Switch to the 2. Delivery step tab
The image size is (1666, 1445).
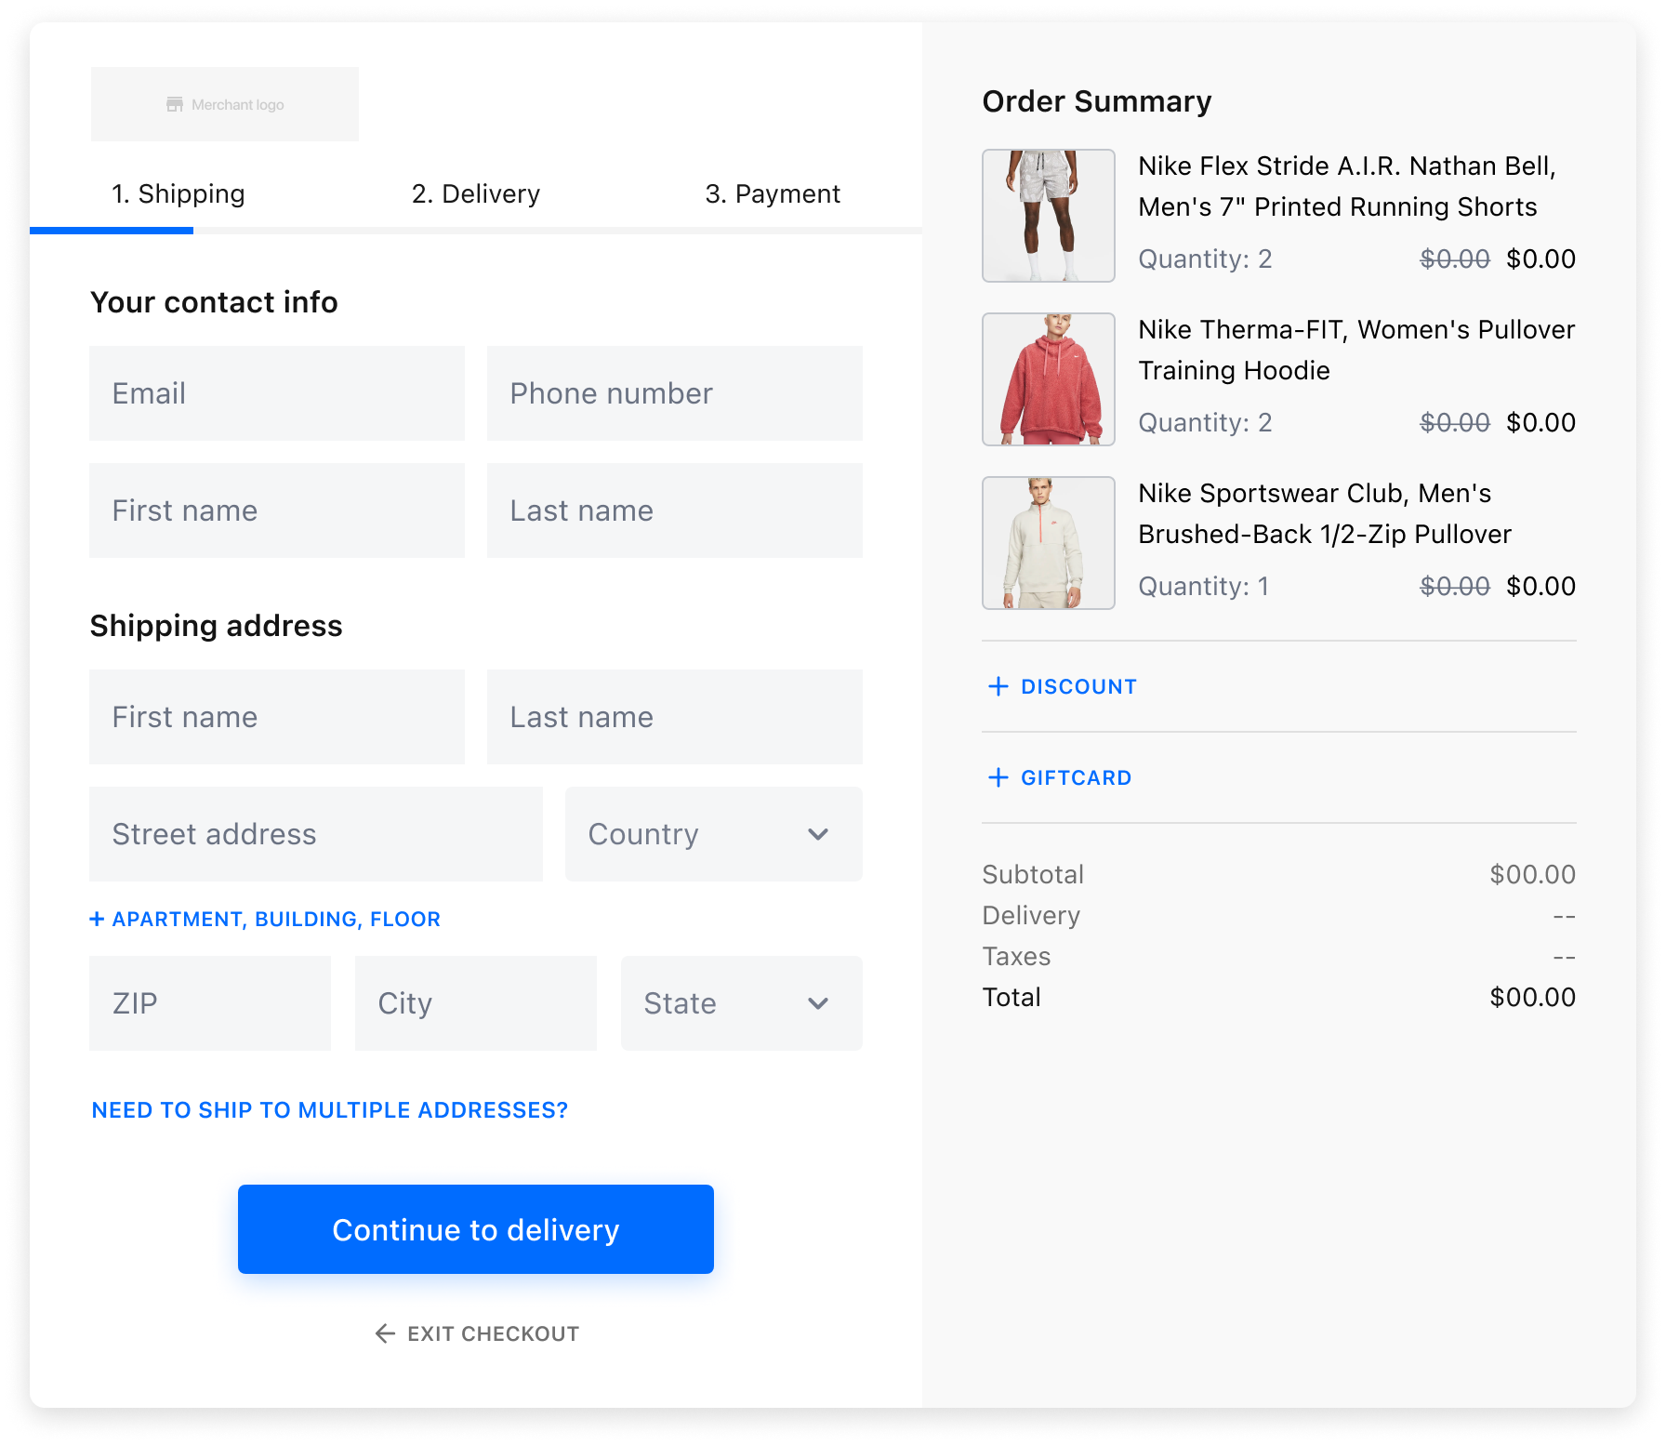[x=475, y=193]
